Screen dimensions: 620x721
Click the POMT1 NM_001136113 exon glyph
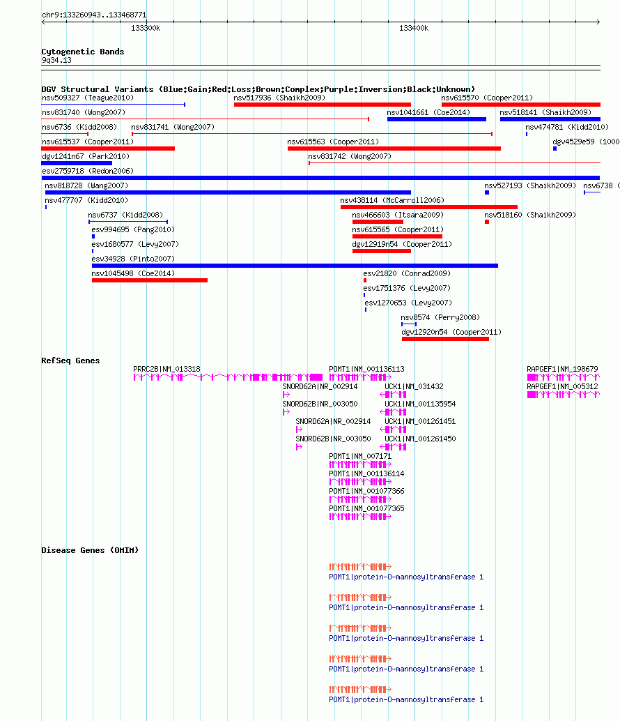point(360,377)
